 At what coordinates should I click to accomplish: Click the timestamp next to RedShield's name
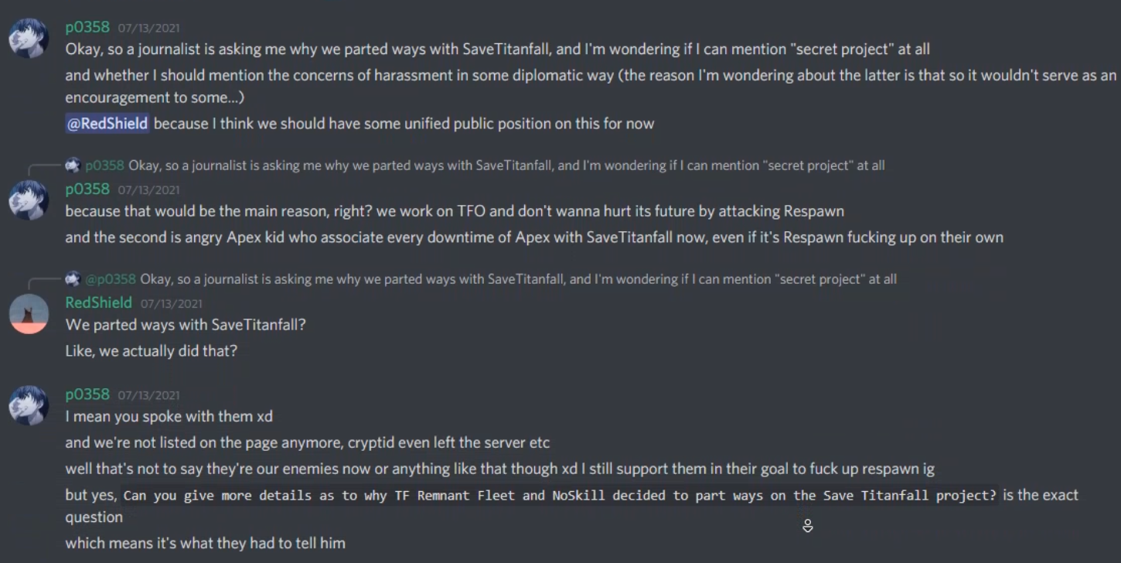(x=171, y=304)
